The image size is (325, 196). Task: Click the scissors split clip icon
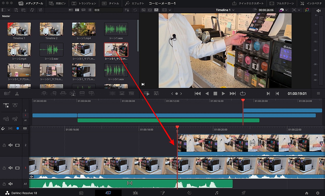[17, 94]
